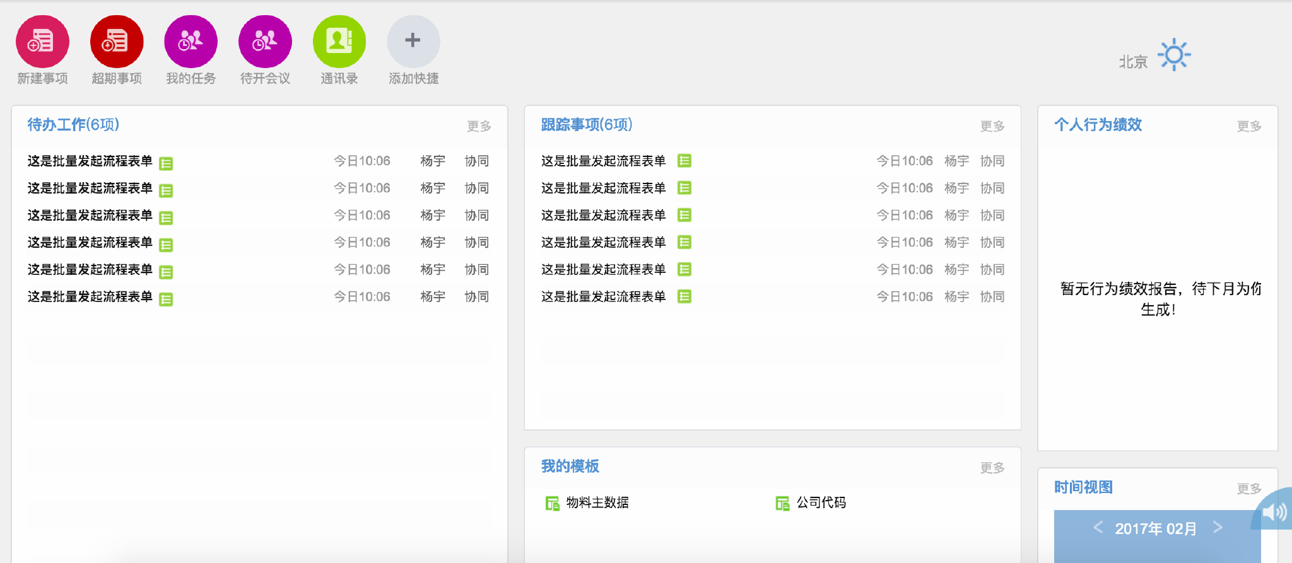
Task: Go to next month in 时间视图
Action: point(1218,527)
